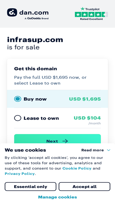Image resolution: width=115 pixels, height=205 pixels.
Task: Click the Essential only button
Action: pos(30,187)
